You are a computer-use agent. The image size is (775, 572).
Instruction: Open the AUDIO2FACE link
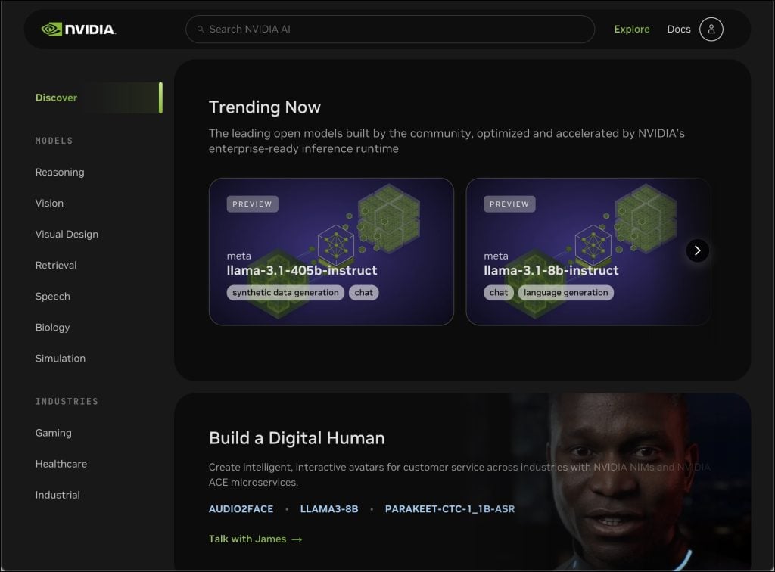(x=241, y=508)
